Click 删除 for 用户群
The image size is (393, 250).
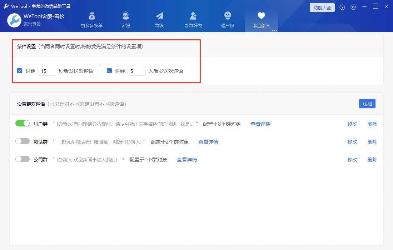(x=372, y=124)
